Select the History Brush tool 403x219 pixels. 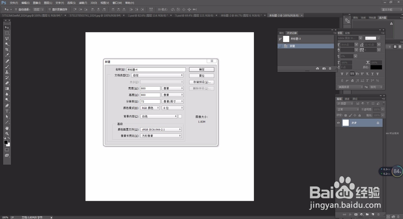[7, 77]
